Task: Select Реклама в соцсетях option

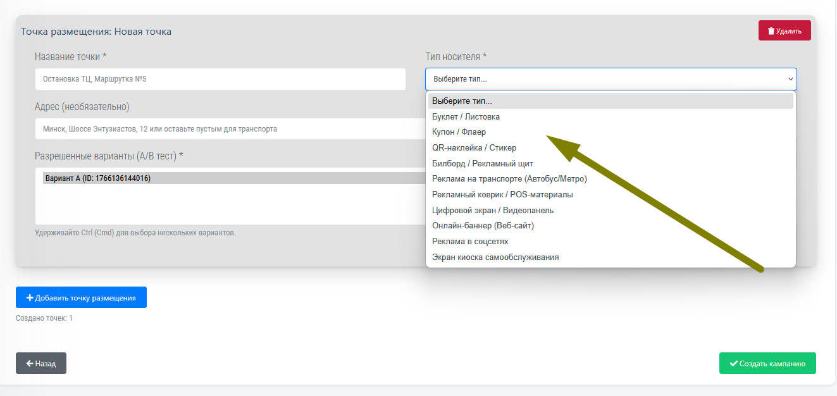Action: (x=470, y=242)
